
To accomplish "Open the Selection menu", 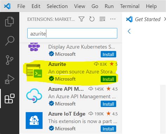I will click(x=57, y=6).
